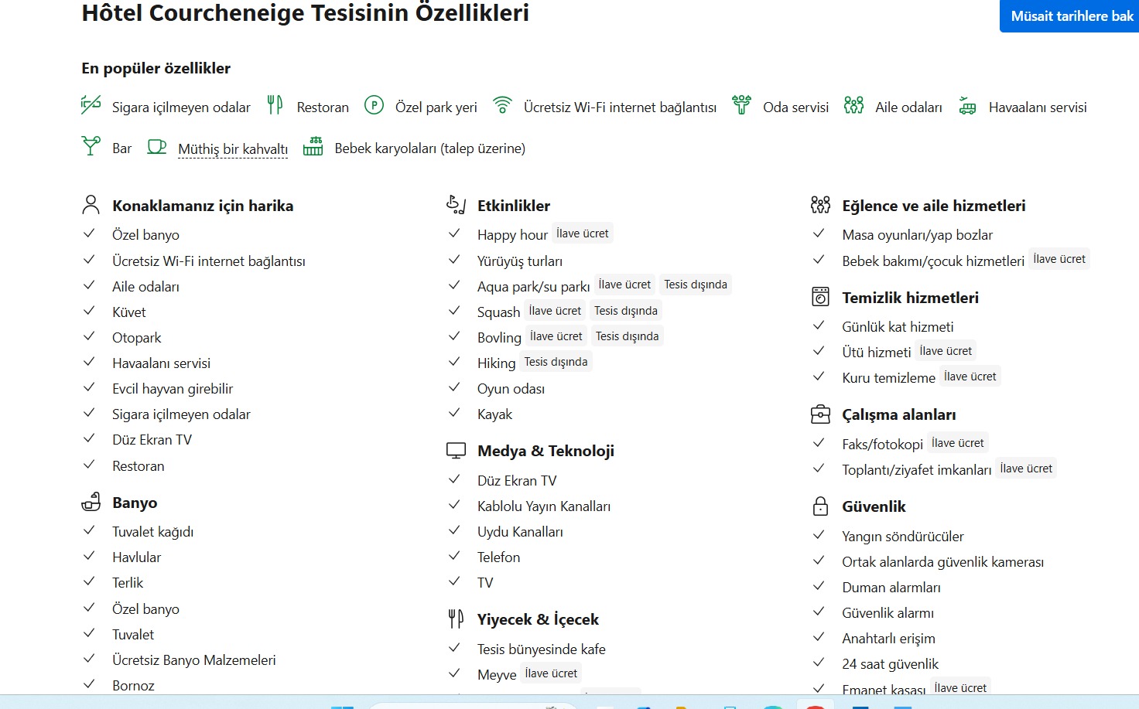This screenshot has width=1139, height=709.
Task: Click the parking P icon for Özel park yeri
Action: click(x=374, y=104)
